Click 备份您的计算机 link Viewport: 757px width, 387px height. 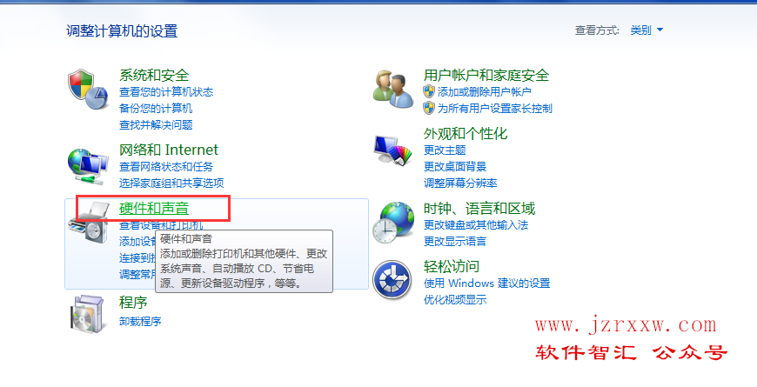click(x=156, y=109)
